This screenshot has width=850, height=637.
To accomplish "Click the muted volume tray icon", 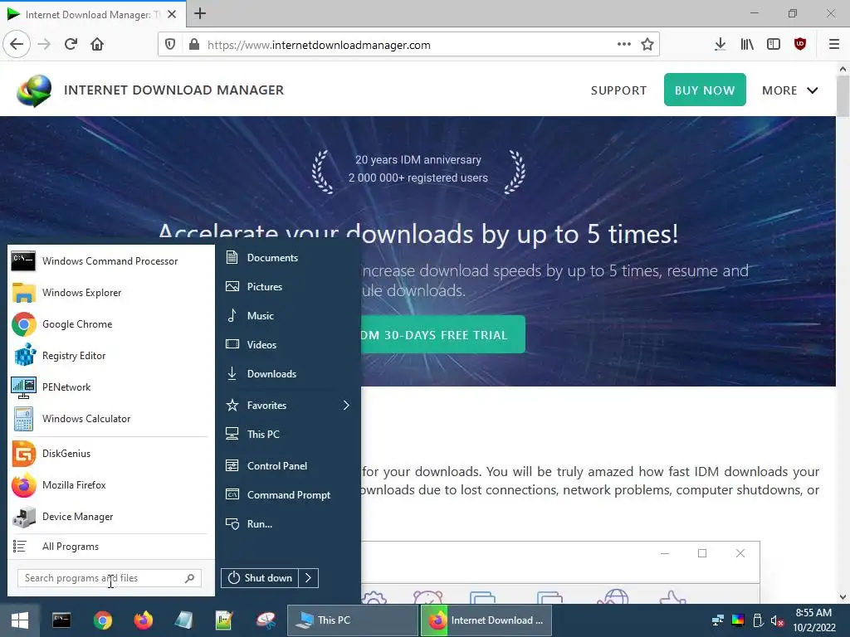I will 777,620.
